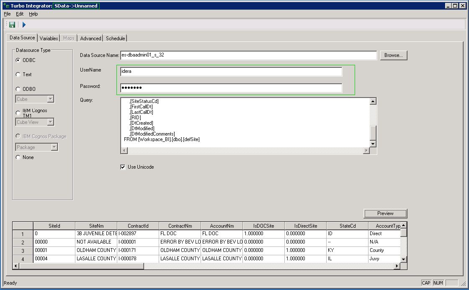The height and width of the screenshot is (290, 469).
Task: Click the I-002897 ContractId cell
Action: (138, 234)
